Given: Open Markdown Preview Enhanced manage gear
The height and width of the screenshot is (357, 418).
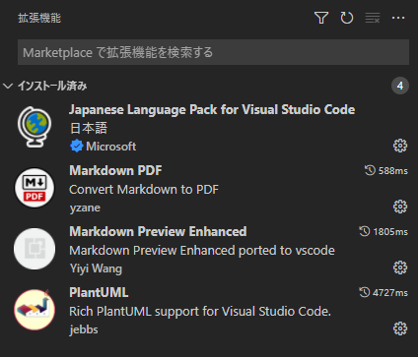Looking at the screenshot, I should pos(400,268).
